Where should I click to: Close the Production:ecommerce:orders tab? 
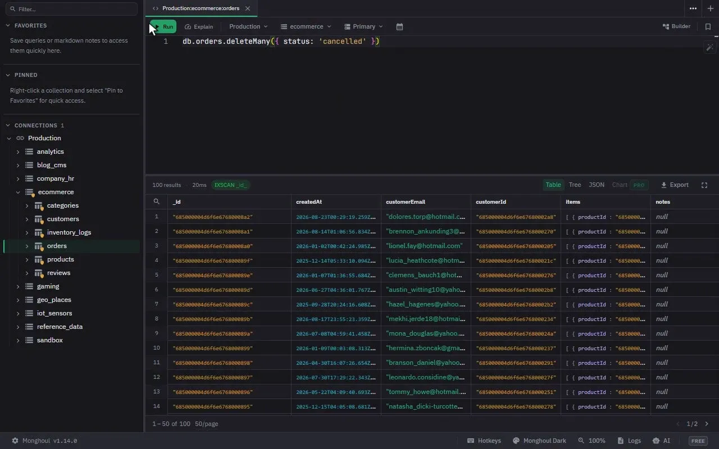point(248,8)
